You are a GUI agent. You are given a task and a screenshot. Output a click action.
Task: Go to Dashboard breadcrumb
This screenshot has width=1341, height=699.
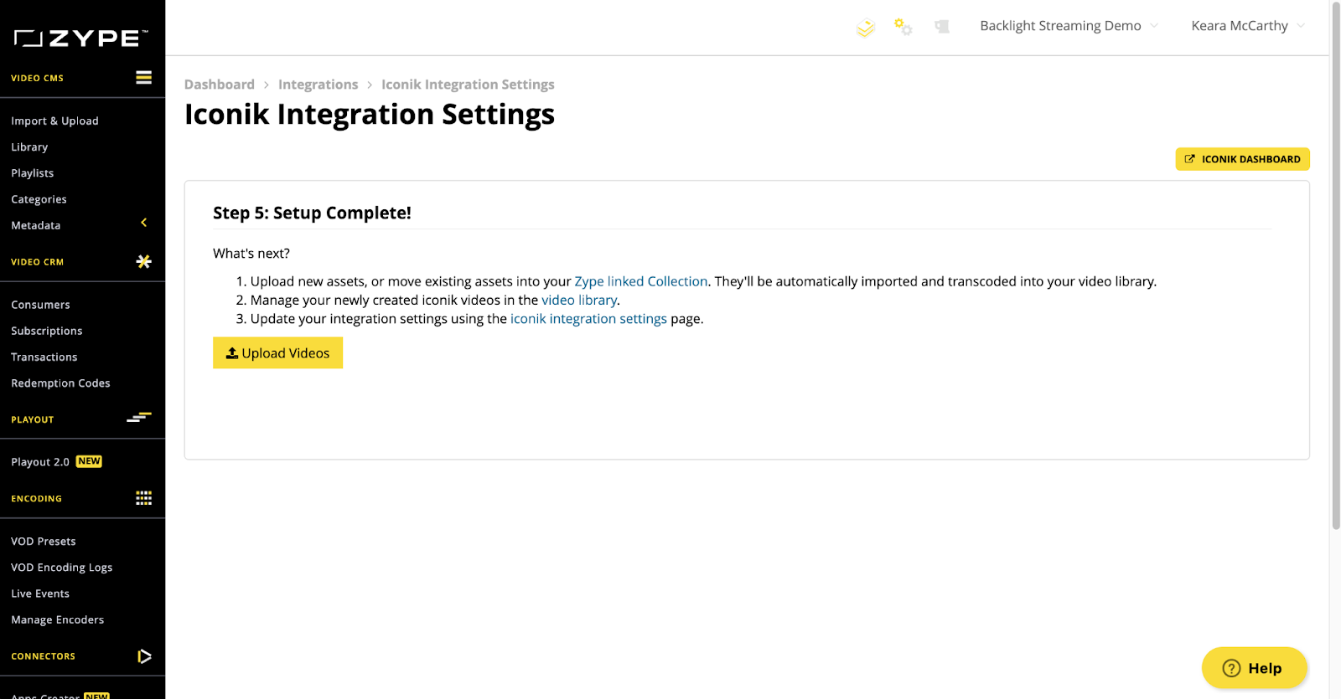(219, 85)
